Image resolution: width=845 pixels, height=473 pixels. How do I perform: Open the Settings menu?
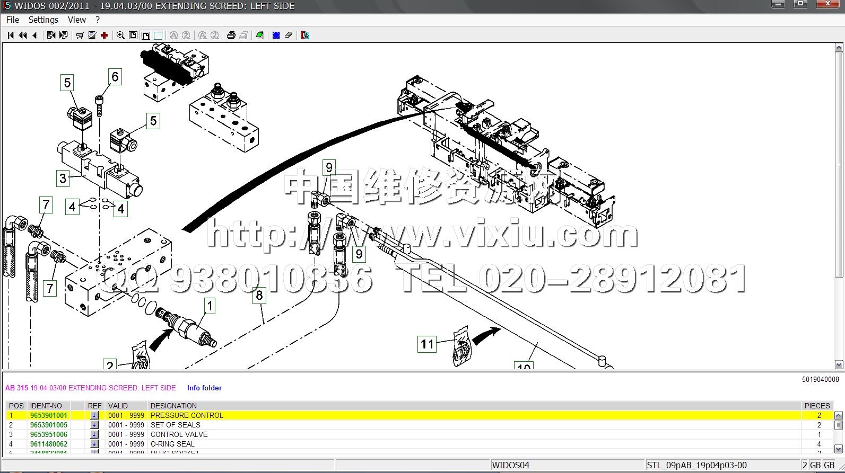coord(43,20)
